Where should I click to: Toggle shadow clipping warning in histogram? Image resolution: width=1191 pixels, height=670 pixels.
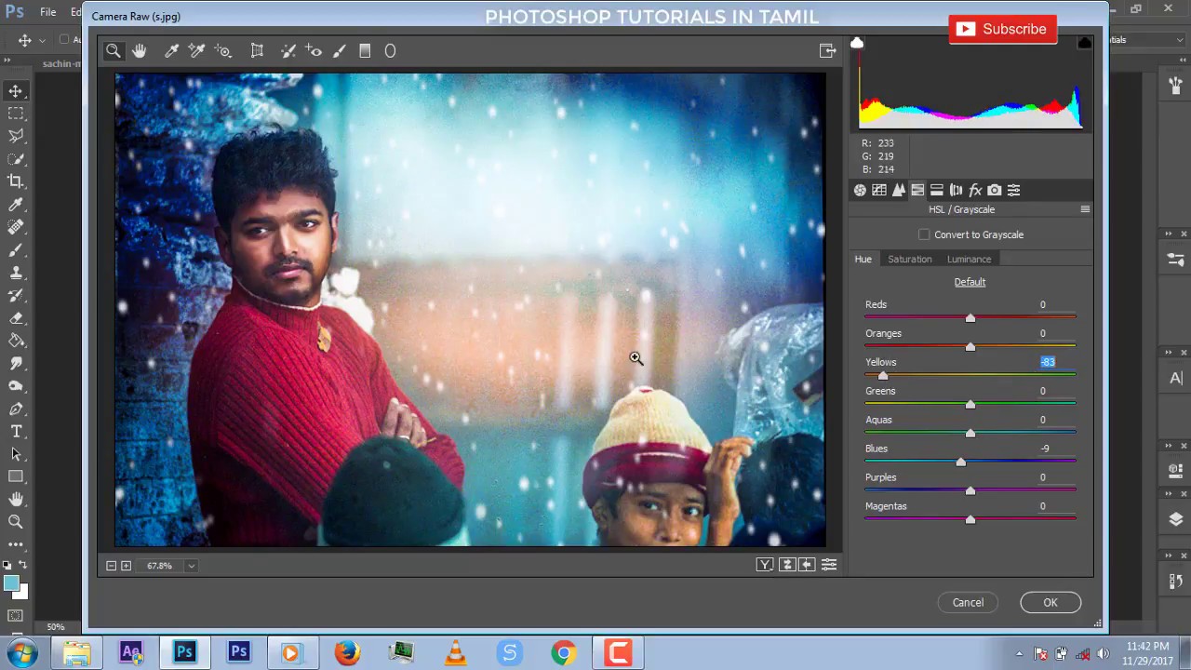(857, 43)
